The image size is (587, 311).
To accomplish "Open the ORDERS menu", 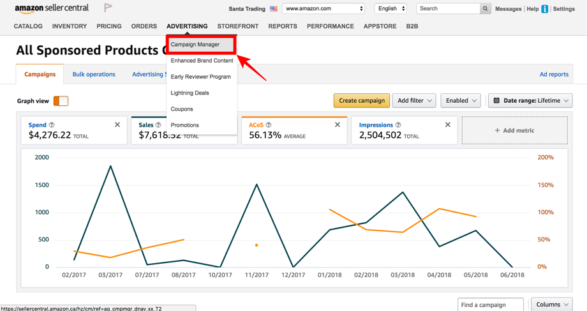I will pos(144,26).
